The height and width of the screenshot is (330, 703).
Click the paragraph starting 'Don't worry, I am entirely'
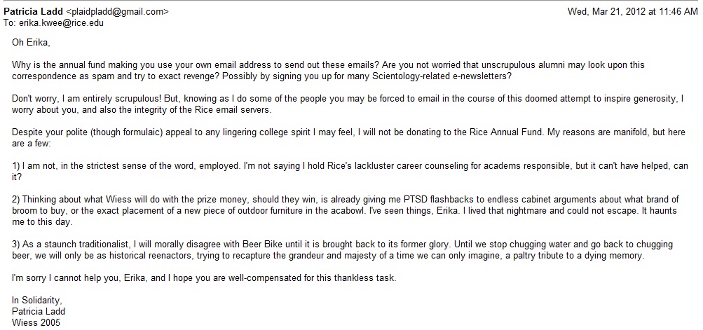point(348,104)
